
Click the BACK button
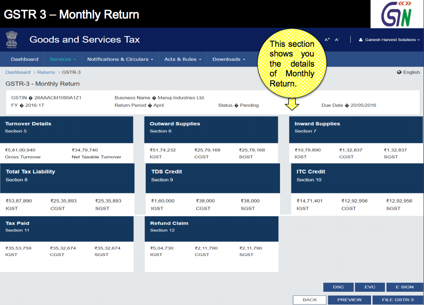310,299
